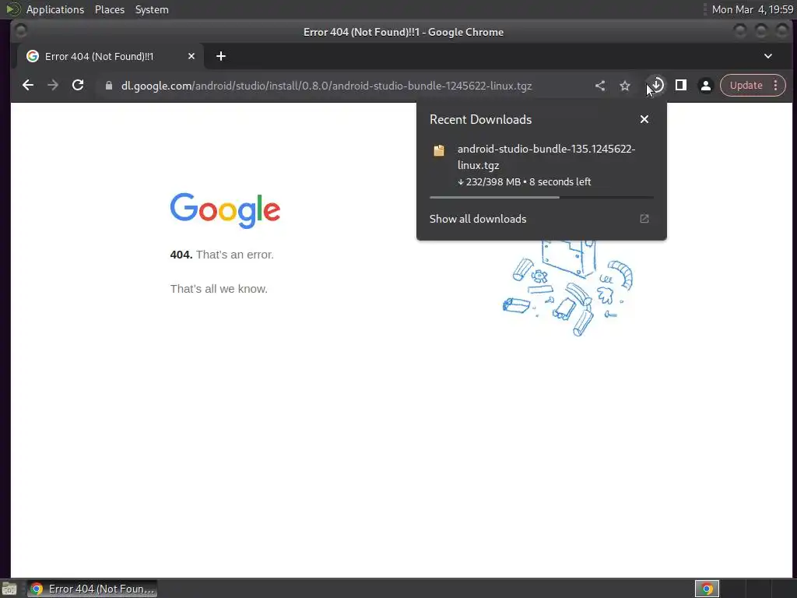
Task: Expand the tab search dropdown arrow
Action: (768, 56)
